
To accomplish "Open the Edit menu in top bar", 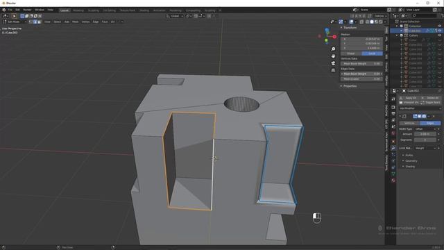I will click(x=17, y=10).
